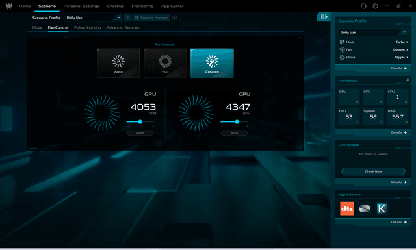
Task: Collapse the side panel with toggle icon
Action: coord(324,17)
